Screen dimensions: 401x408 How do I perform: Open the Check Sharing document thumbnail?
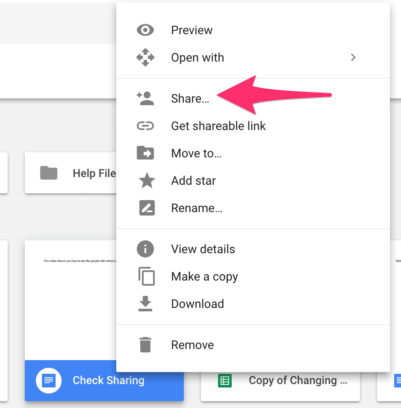[71, 300]
